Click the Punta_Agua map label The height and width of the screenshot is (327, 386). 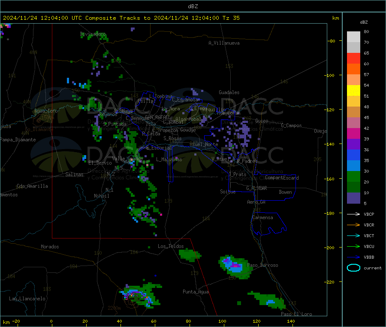point(196,292)
